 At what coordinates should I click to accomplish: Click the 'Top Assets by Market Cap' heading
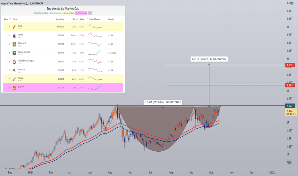(63, 9)
